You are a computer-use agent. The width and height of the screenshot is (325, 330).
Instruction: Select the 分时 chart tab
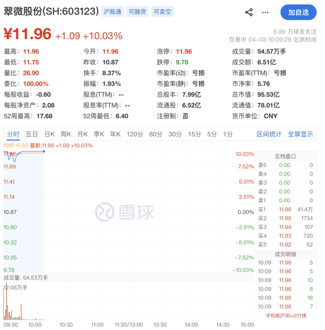pyautogui.click(x=13, y=134)
